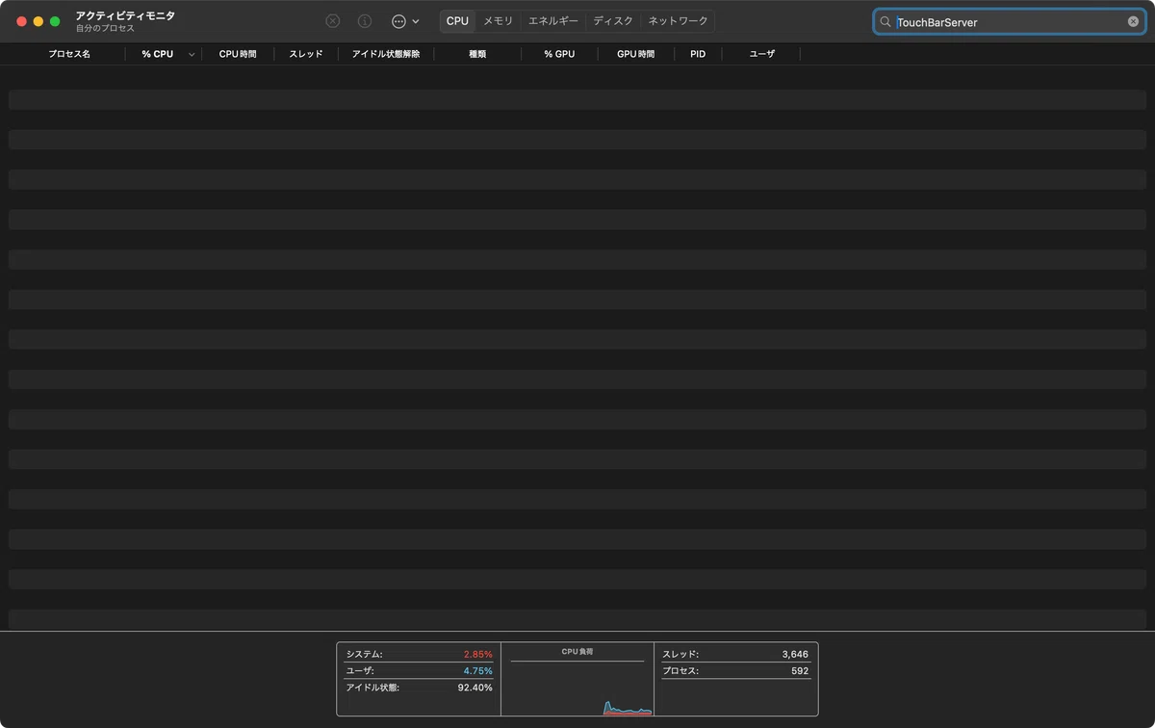This screenshot has width=1155, height=728.
Task: Sort by PID column header
Action: coord(698,54)
